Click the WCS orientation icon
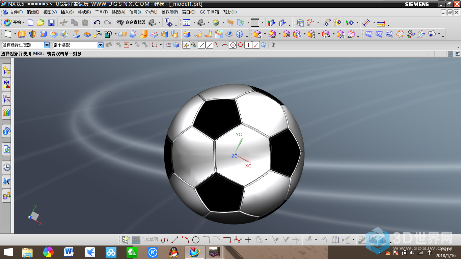 (310, 23)
